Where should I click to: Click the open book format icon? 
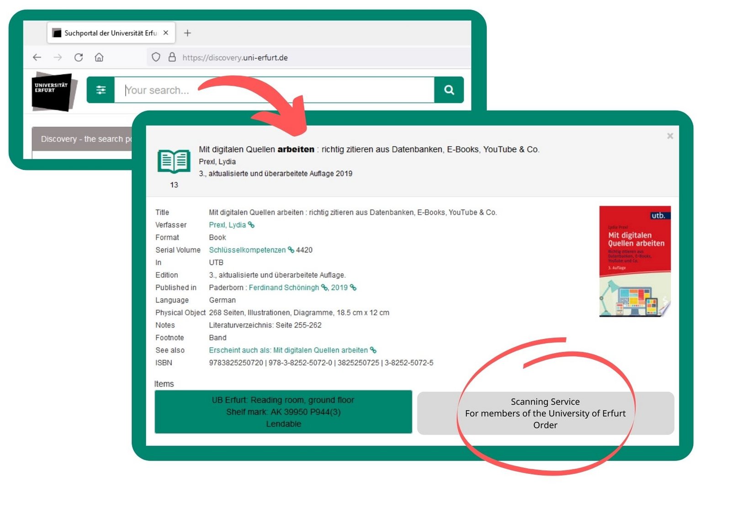point(174,161)
